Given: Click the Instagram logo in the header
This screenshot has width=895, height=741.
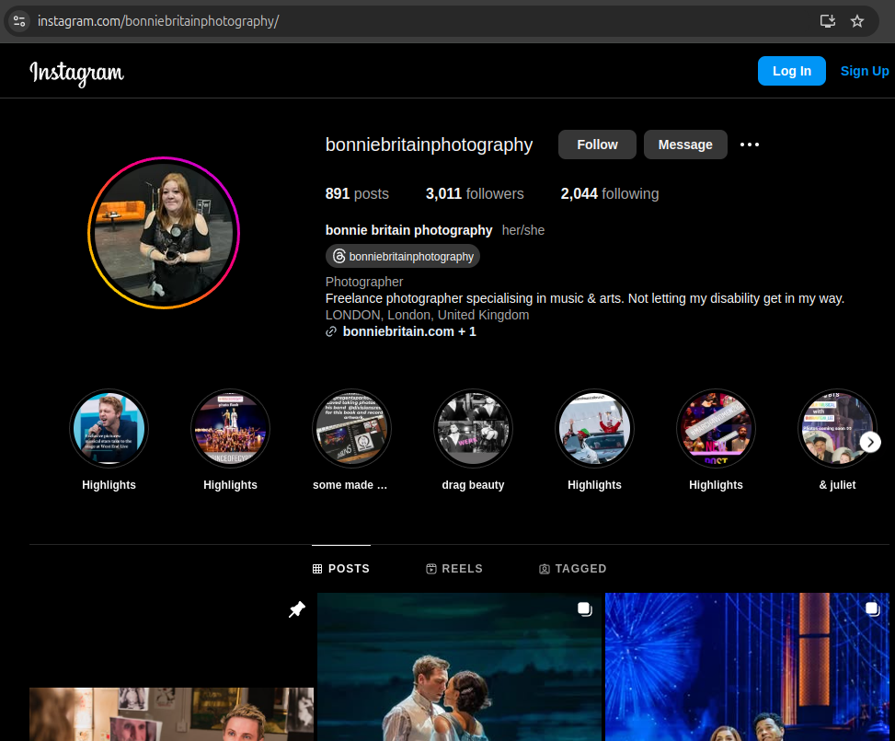Looking at the screenshot, I should [77, 71].
